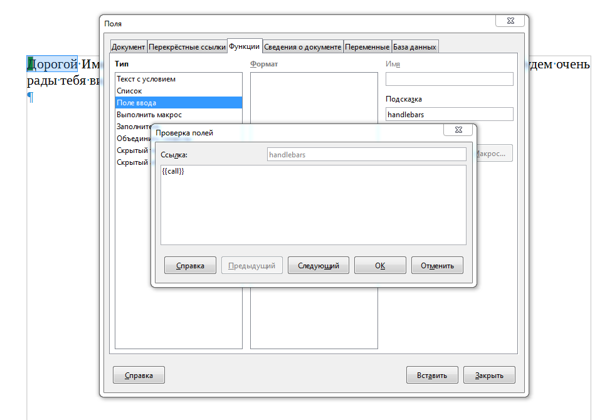Pick Выполнить макрос from the type list
The height and width of the screenshot is (420, 612).
149,115
